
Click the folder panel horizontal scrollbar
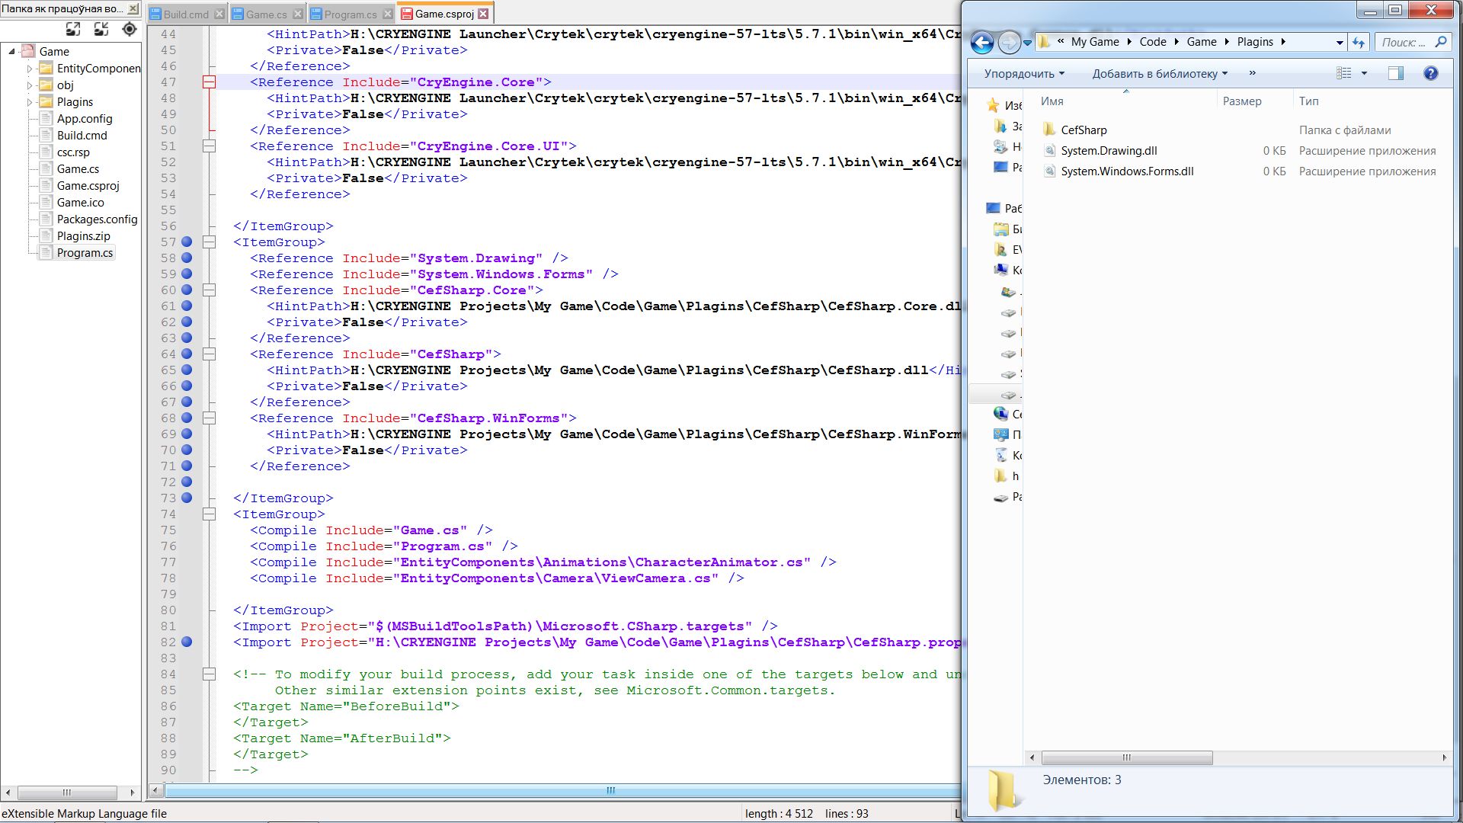[67, 793]
